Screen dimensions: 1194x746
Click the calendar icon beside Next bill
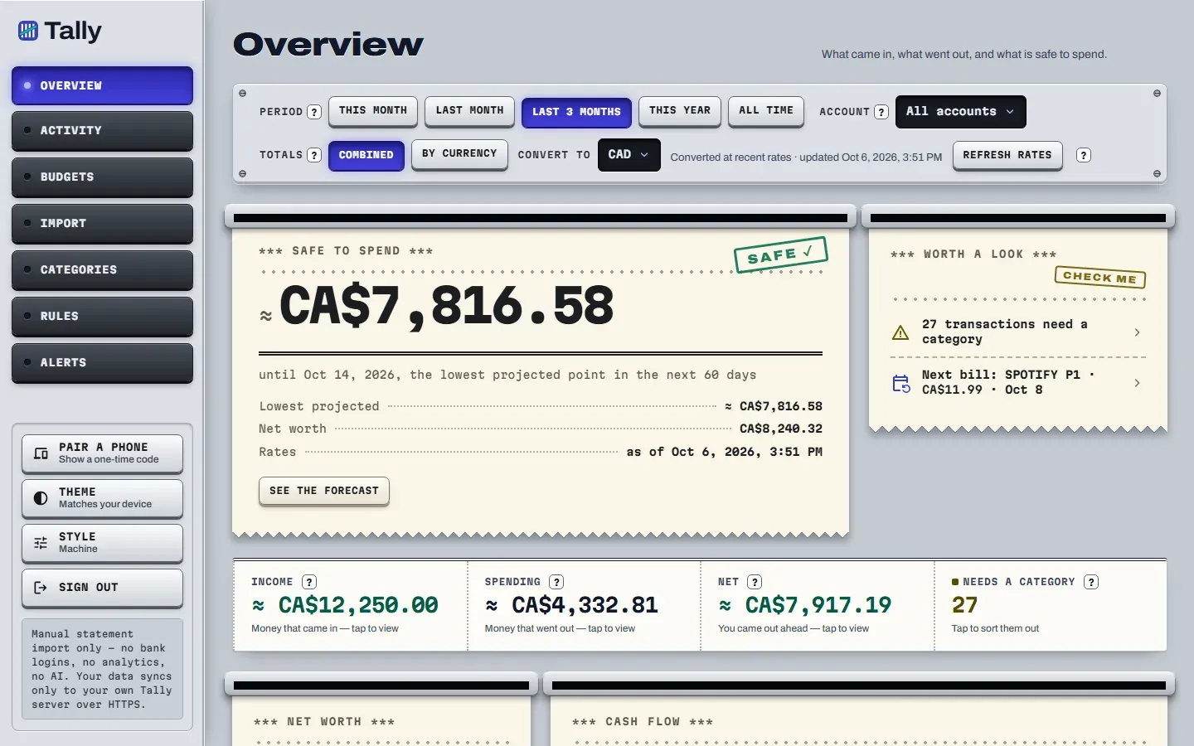[x=900, y=383]
